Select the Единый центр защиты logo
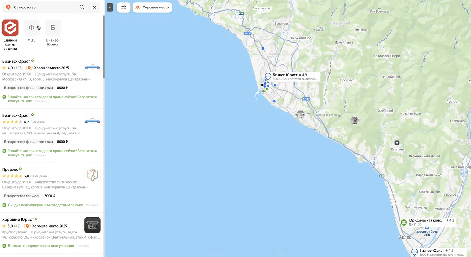471x257 pixels. [10, 28]
